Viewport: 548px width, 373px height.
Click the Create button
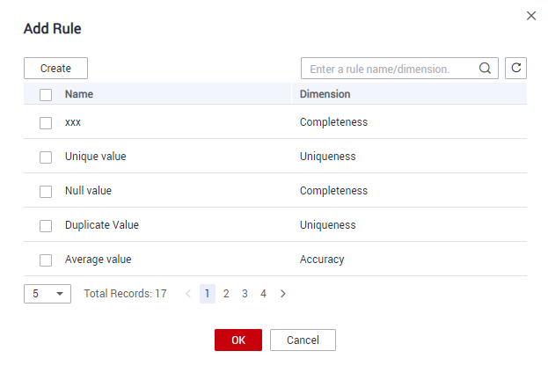tap(56, 68)
